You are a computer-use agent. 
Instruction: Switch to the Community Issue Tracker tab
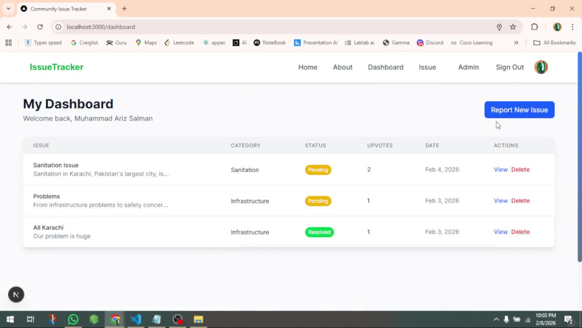pos(66,9)
